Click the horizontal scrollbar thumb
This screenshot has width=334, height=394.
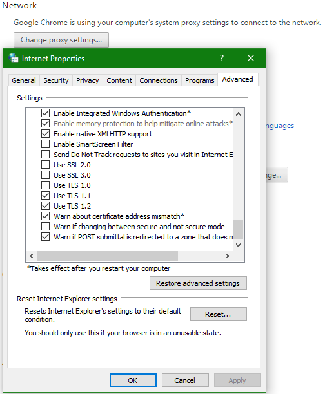(108, 256)
